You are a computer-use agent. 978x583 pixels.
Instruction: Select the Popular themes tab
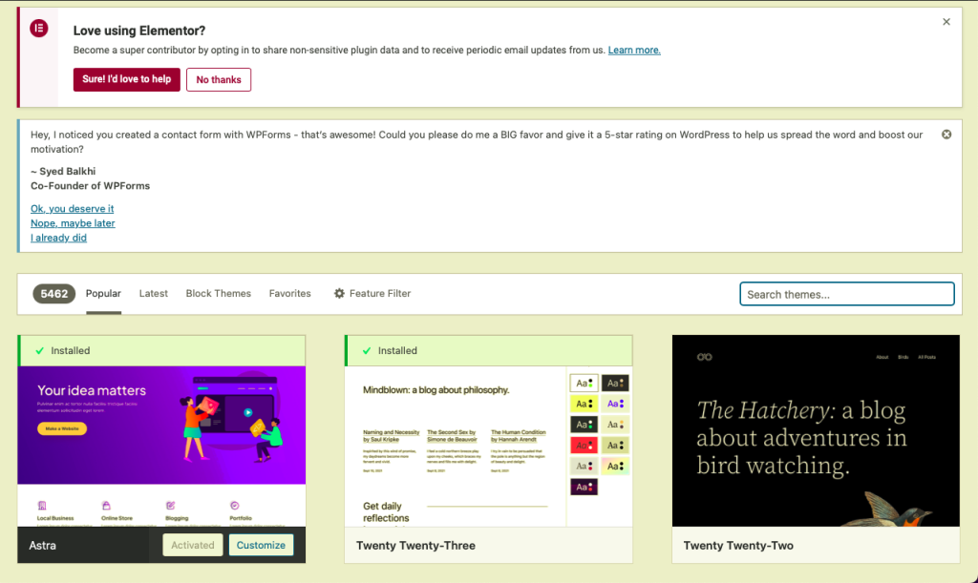pos(103,294)
